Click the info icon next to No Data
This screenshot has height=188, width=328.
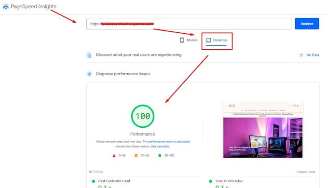tap(301, 55)
